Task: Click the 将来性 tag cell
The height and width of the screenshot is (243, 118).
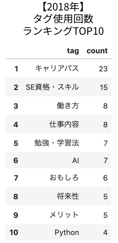Action: coord(68,196)
